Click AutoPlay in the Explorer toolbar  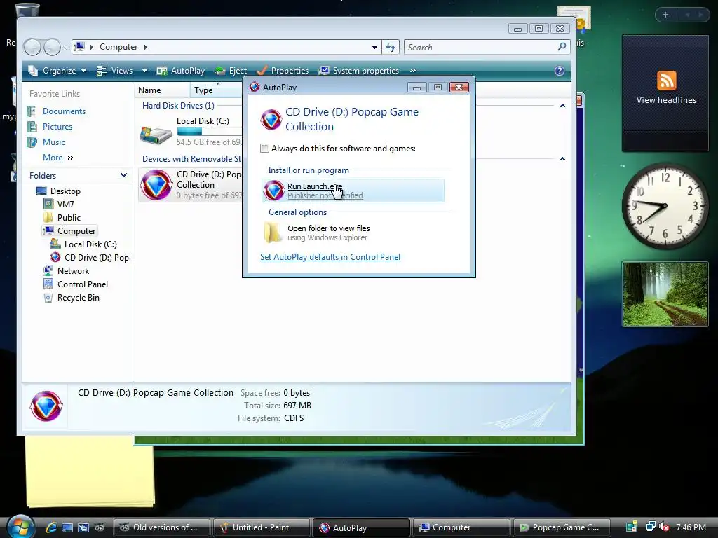181,71
